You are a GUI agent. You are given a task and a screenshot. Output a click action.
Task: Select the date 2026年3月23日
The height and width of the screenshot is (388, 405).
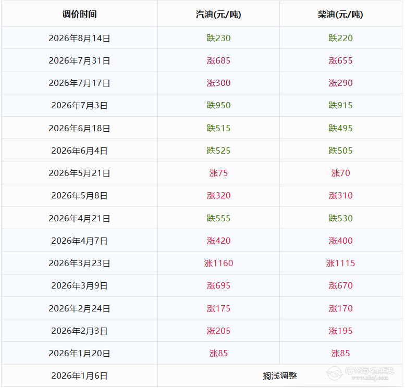tap(79, 264)
